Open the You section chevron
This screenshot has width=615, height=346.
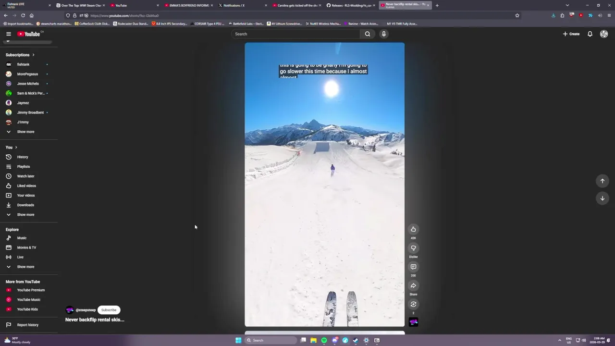pos(16,147)
